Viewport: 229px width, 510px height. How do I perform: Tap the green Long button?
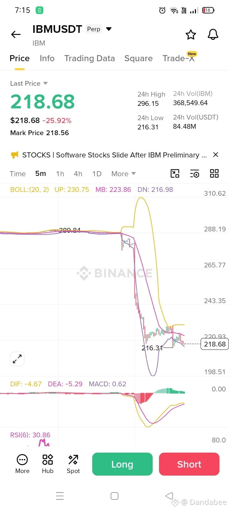click(x=122, y=464)
